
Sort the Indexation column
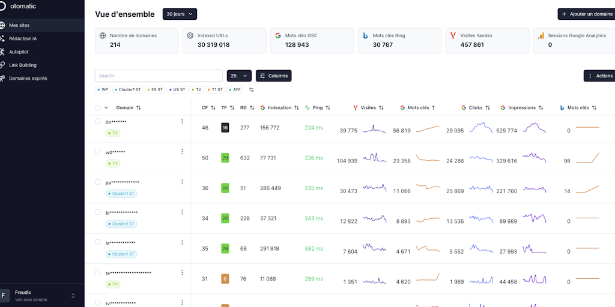(x=297, y=108)
